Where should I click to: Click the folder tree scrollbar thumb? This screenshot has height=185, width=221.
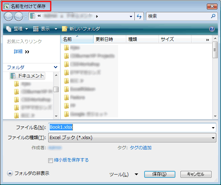point(56,89)
